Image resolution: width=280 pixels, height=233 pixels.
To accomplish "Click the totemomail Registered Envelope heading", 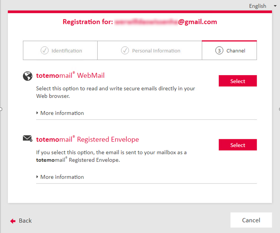I will click(x=88, y=139).
